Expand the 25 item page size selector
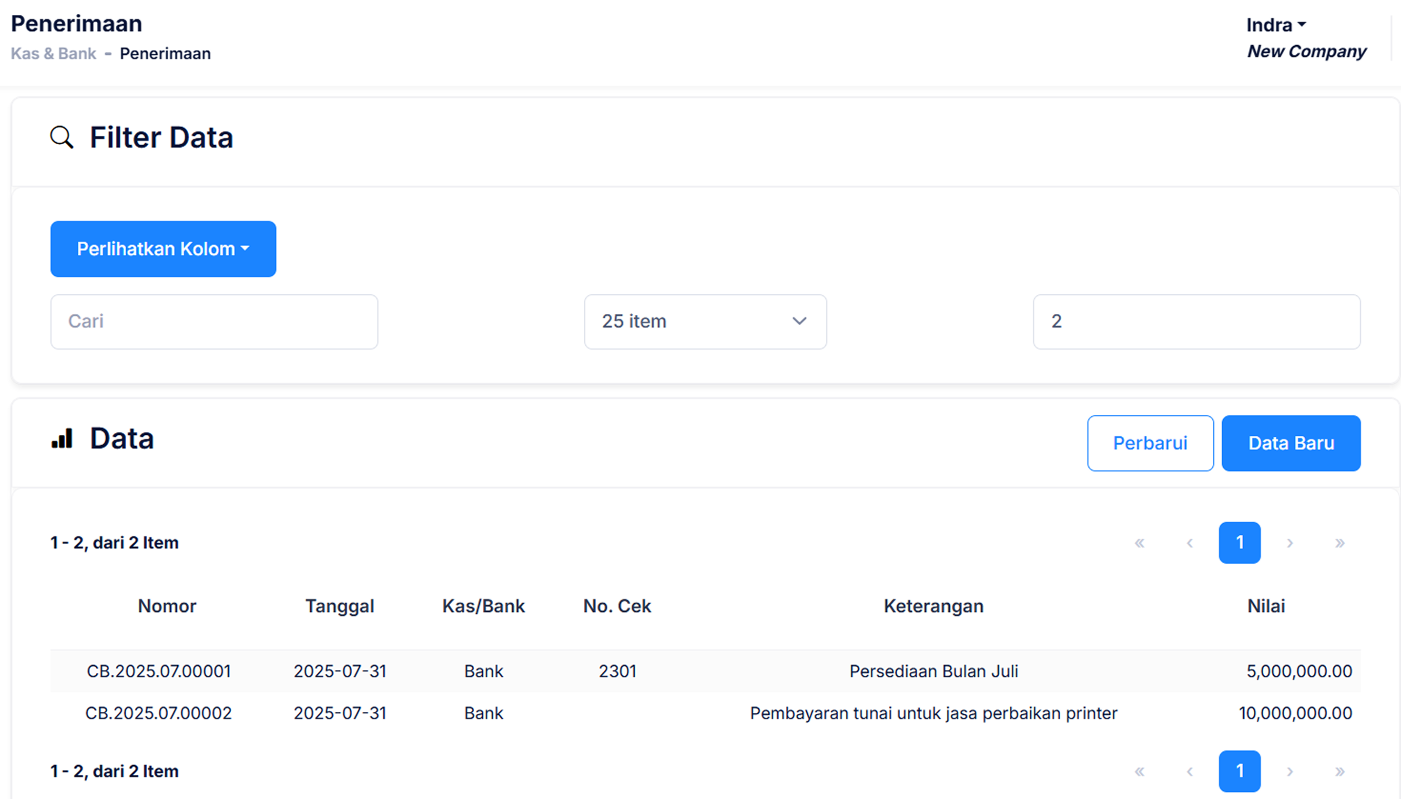Image resolution: width=1401 pixels, height=799 pixels. (705, 321)
